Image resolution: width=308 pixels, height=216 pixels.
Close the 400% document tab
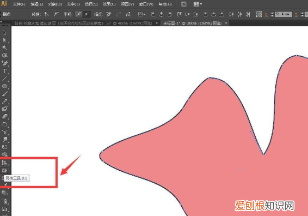coord(157,23)
